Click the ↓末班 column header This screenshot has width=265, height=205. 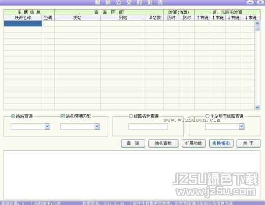pyautogui.click(x=251, y=18)
